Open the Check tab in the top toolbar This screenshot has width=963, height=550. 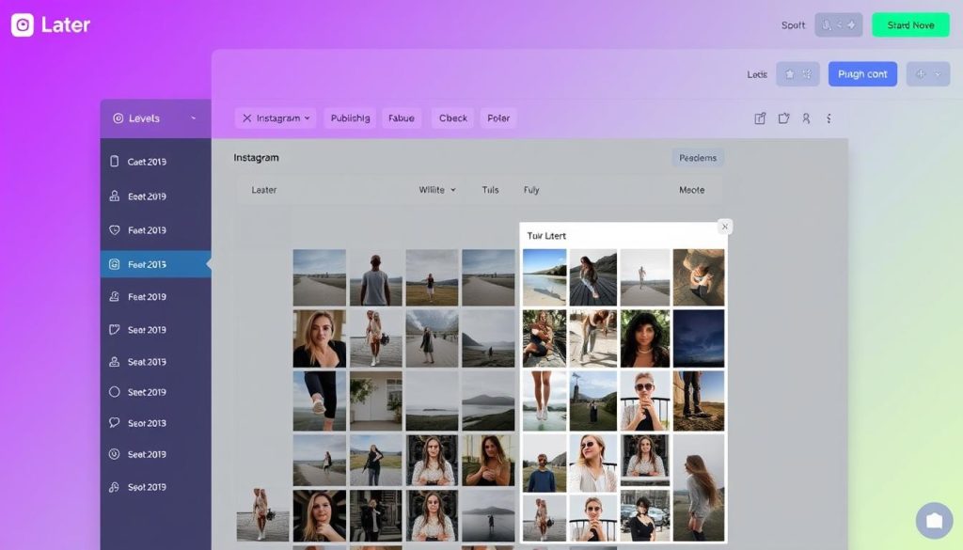[451, 118]
